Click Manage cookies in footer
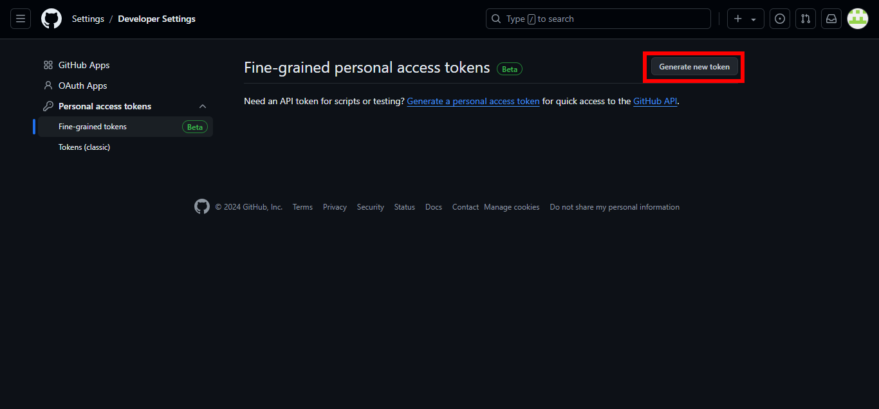 click(512, 207)
